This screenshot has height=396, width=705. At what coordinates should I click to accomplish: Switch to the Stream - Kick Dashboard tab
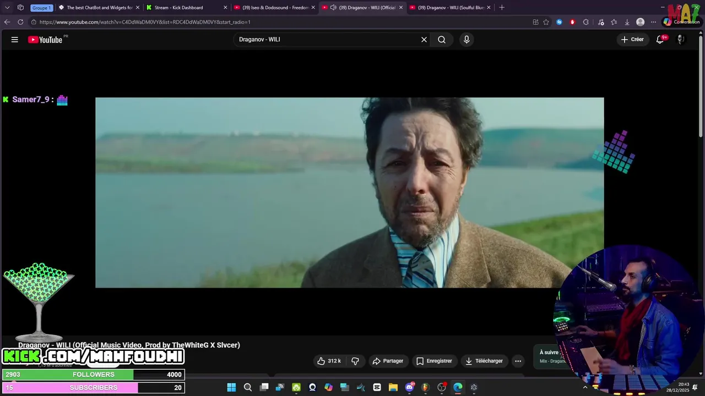pos(187,8)
